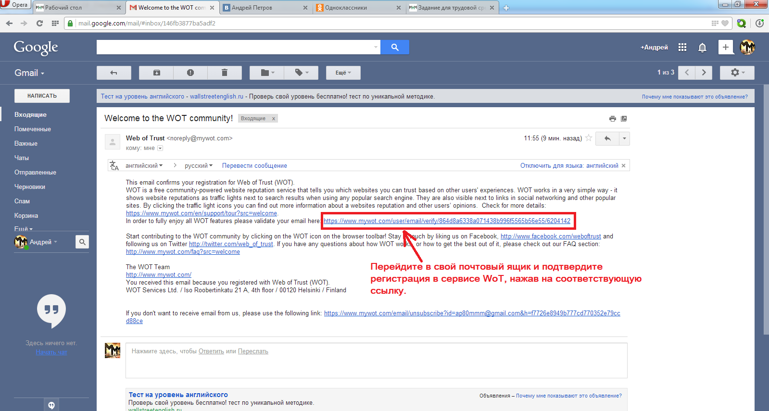Screen dimensions: 769x411
Task: Click Отключить для языка: английский
Action: [569, 165]
